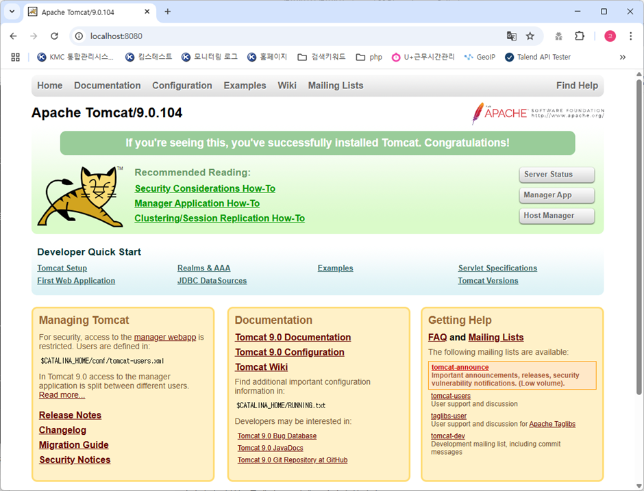644x491 pixels.
Task: Open Wiki in Tomcat nav bar
Action: (286, 86)
